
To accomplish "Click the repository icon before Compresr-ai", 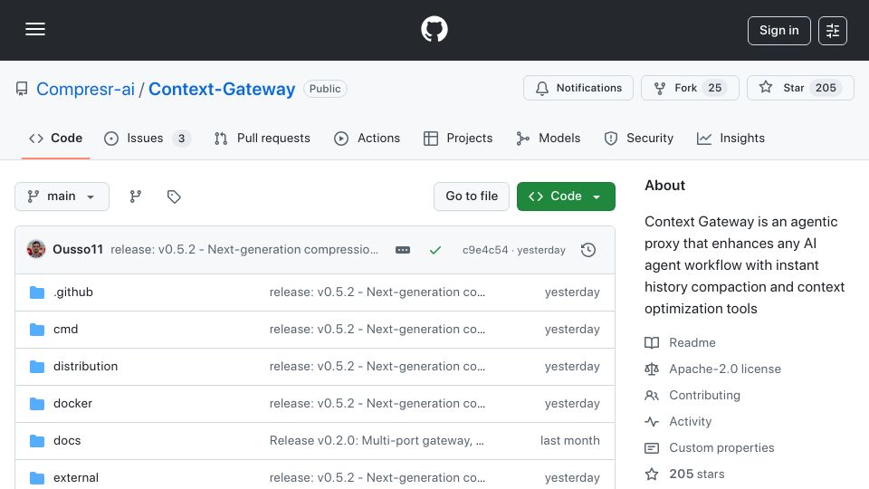I will (22, 89).
